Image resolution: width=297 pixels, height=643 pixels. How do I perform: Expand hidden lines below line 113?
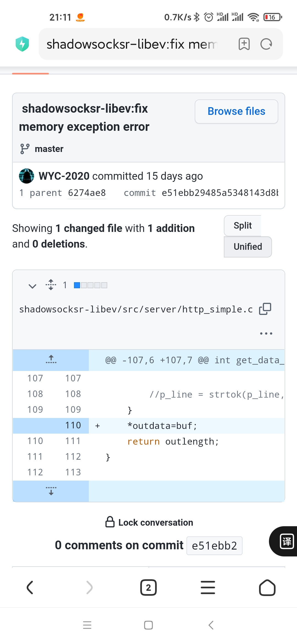[51, 491]
